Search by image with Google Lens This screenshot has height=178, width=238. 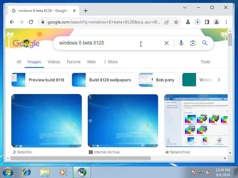(193, 43)
